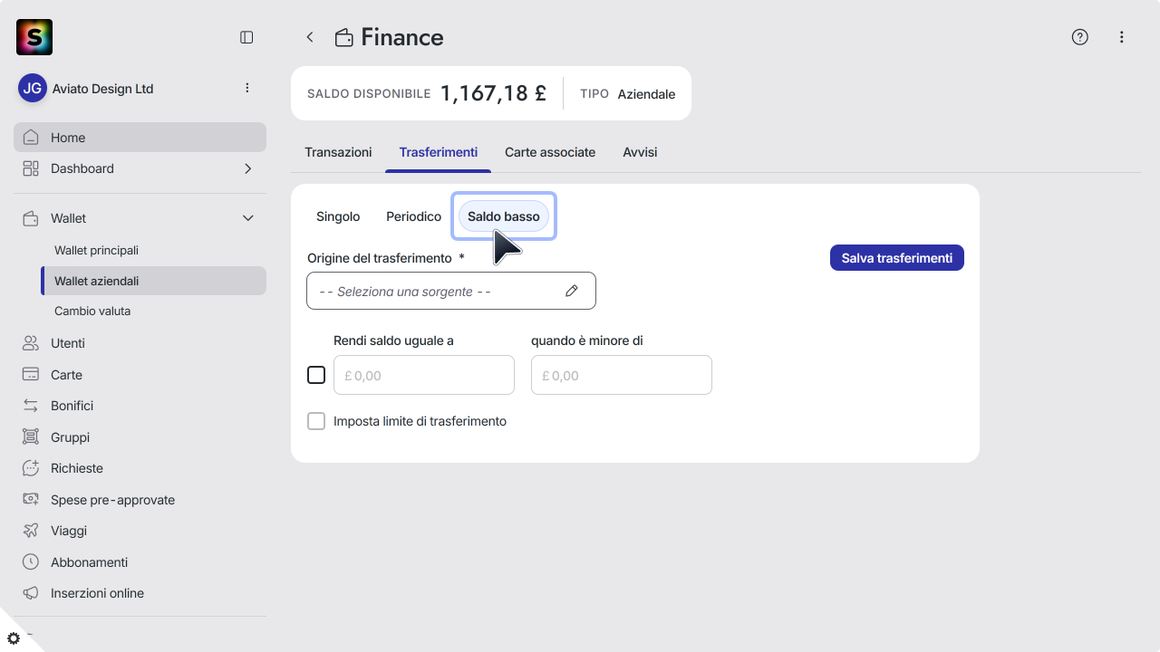Click the Inserzioni online megaphone icon
The height and width of the screenshot is (652, 1160).
click(x=31, y=593)
